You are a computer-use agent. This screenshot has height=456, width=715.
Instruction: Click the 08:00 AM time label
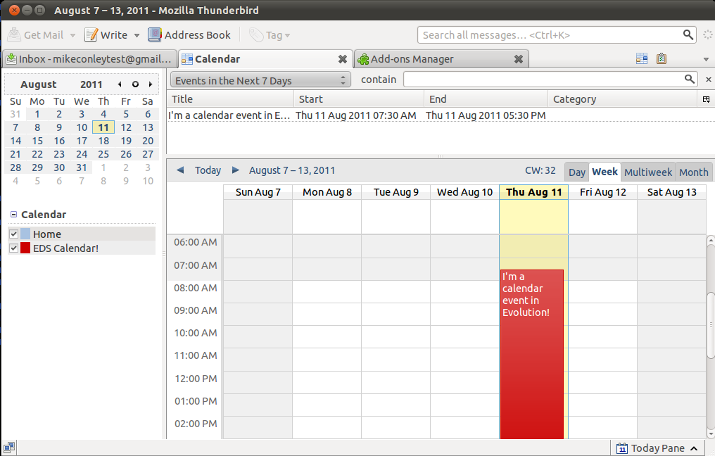point(196,288)
